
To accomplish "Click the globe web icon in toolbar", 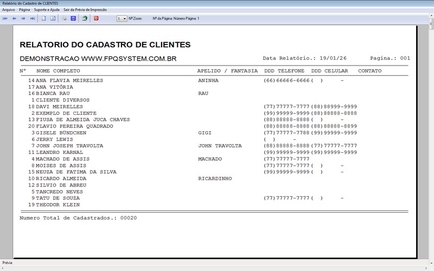I will pyautogui.click(x=85, y=18).
